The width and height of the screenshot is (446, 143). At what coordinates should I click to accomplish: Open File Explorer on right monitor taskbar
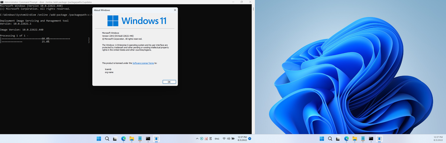tap(355, 138)
